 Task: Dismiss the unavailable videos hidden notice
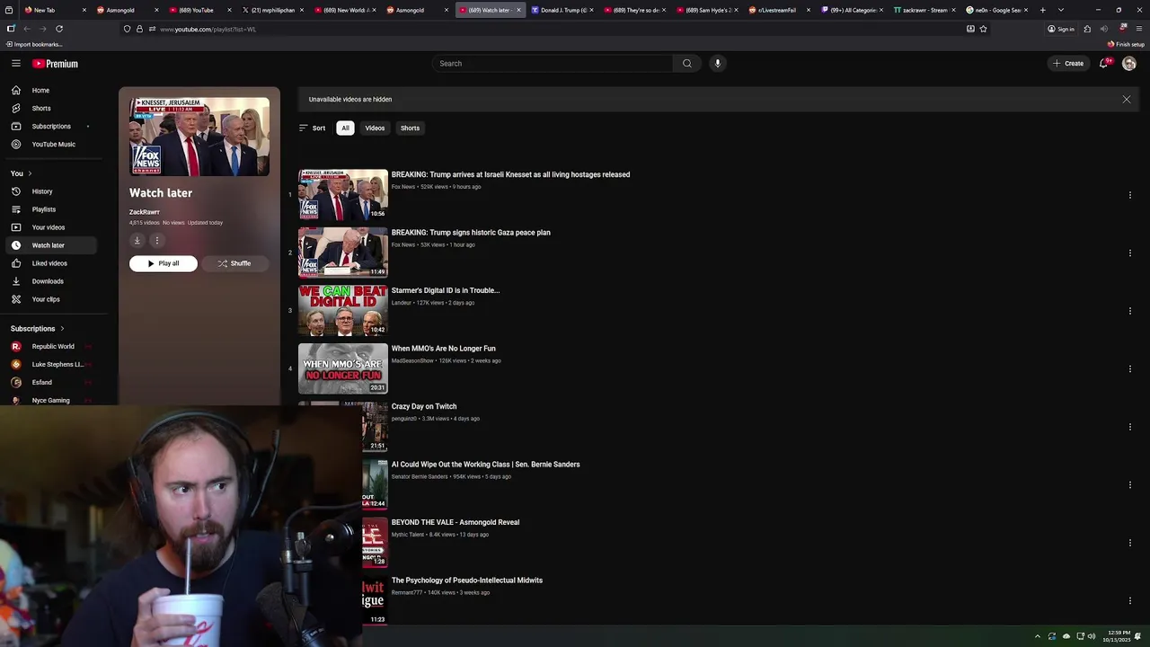[x=1127, y=99]
